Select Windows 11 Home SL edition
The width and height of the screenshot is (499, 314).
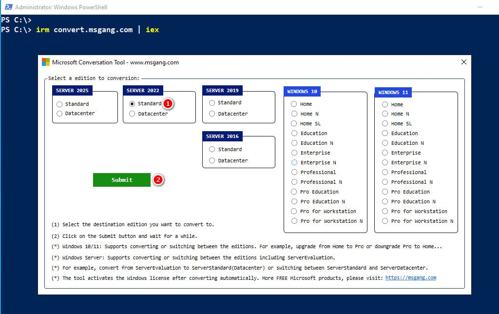(385, 123)
